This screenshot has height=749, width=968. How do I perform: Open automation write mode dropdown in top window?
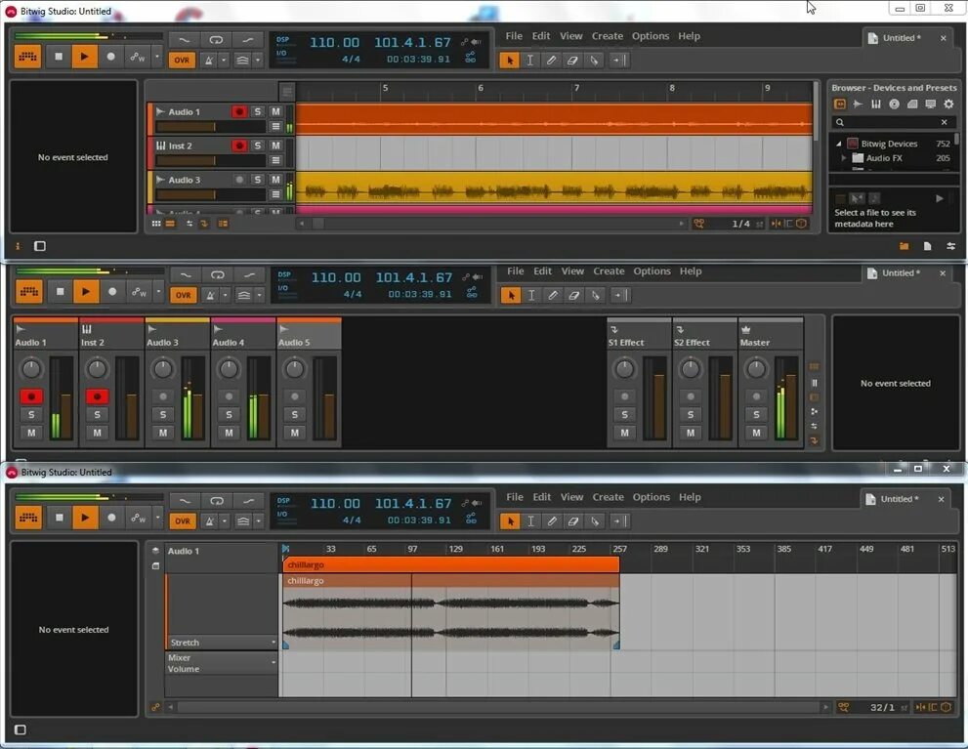pyautogui.click(x=156, y=57)
